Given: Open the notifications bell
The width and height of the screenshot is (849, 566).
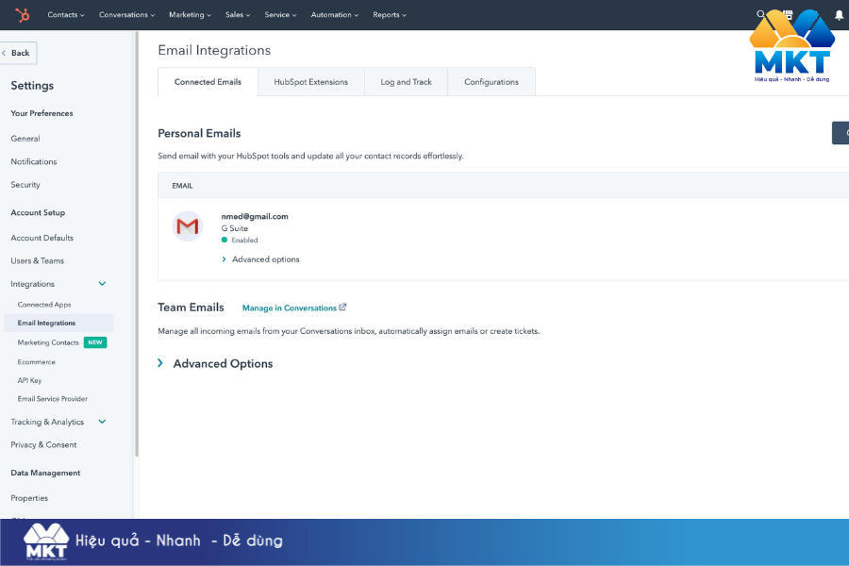Looking at the screenshot, I should [x=840, y=13].
